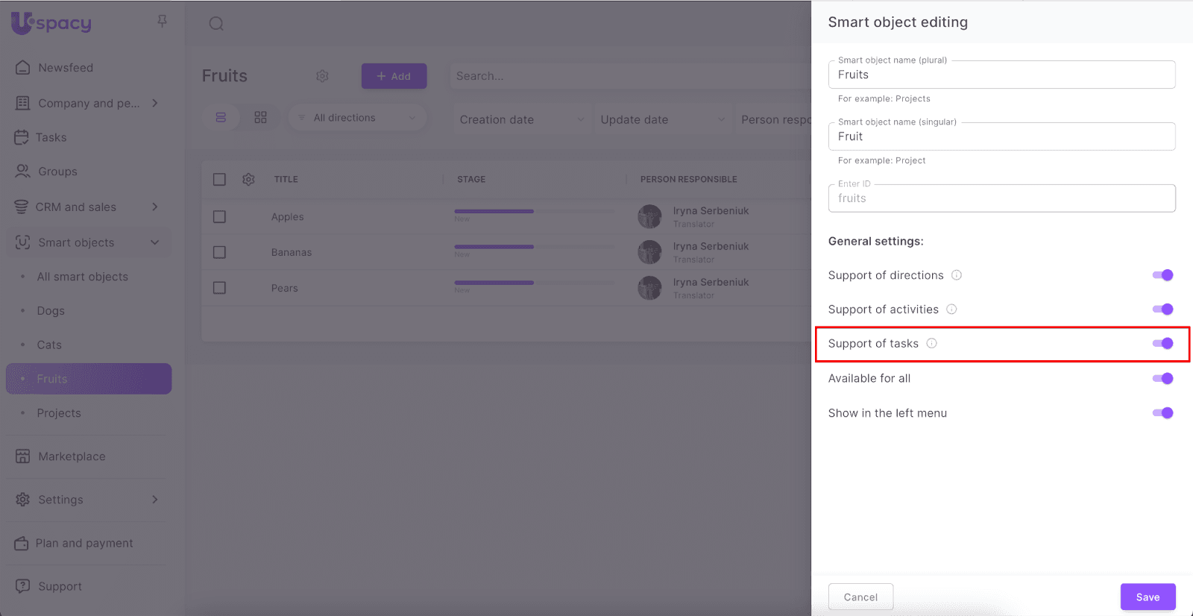This screenshot has width=1193, height=616.
Task: Open Fruits settings via the gear icon
Action: (x=322, y=76)
